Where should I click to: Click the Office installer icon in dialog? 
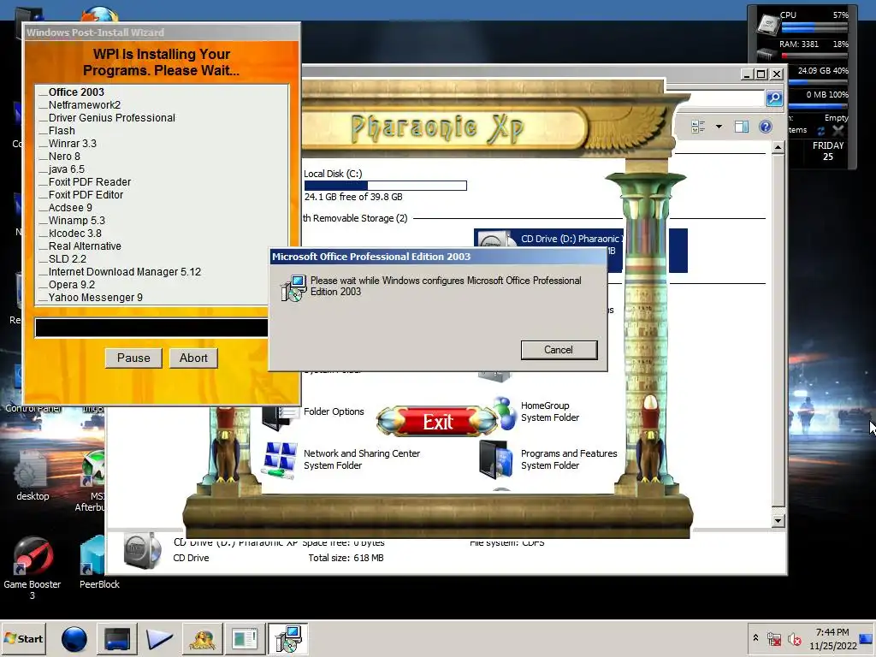294,287
